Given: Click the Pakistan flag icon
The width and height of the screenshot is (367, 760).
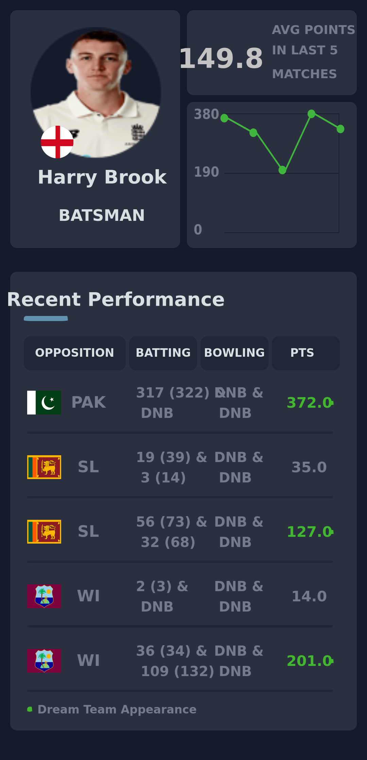Looking at the screenshot, I should pyautogui.click(x=44, y=403).
